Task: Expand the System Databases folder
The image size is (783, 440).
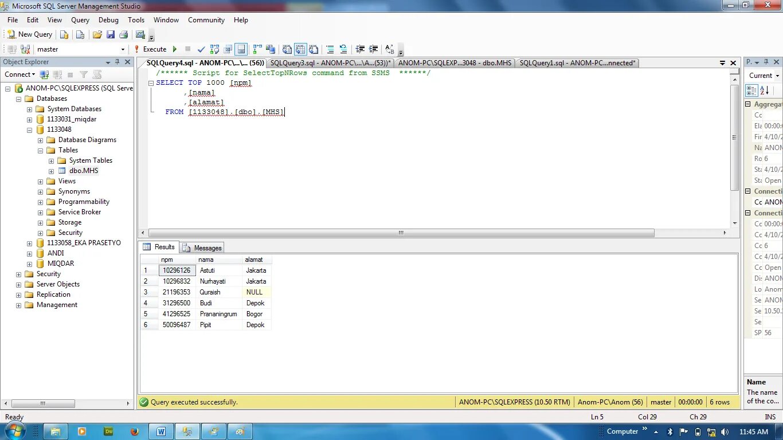Action: [x=29, y=109]
